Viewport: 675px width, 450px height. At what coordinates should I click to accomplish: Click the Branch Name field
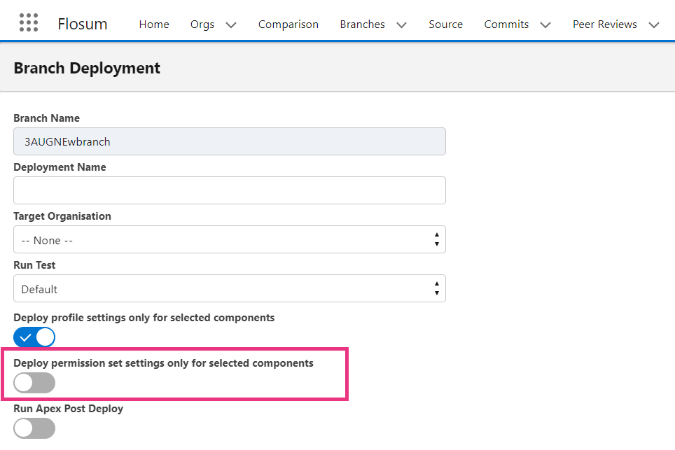point(230,141)
